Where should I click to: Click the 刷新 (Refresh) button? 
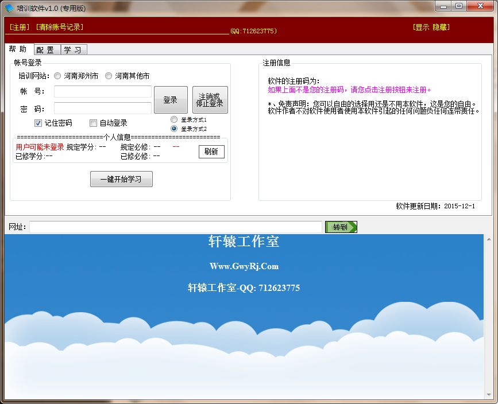pyautogui.click(x=211, y=151)
